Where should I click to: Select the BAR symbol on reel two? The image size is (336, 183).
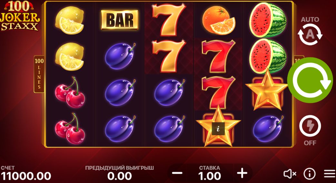[x=120, y=20]
